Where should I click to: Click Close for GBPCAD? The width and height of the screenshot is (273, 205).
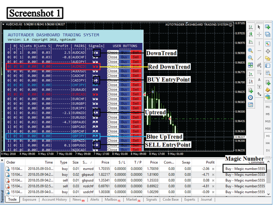tap(113, 126)
